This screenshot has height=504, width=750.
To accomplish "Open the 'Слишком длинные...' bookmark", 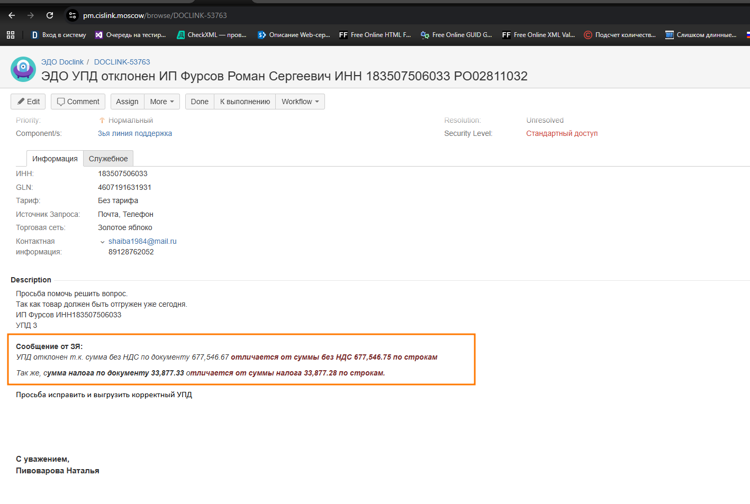I will pyautogui.click(x=701, y=35).
